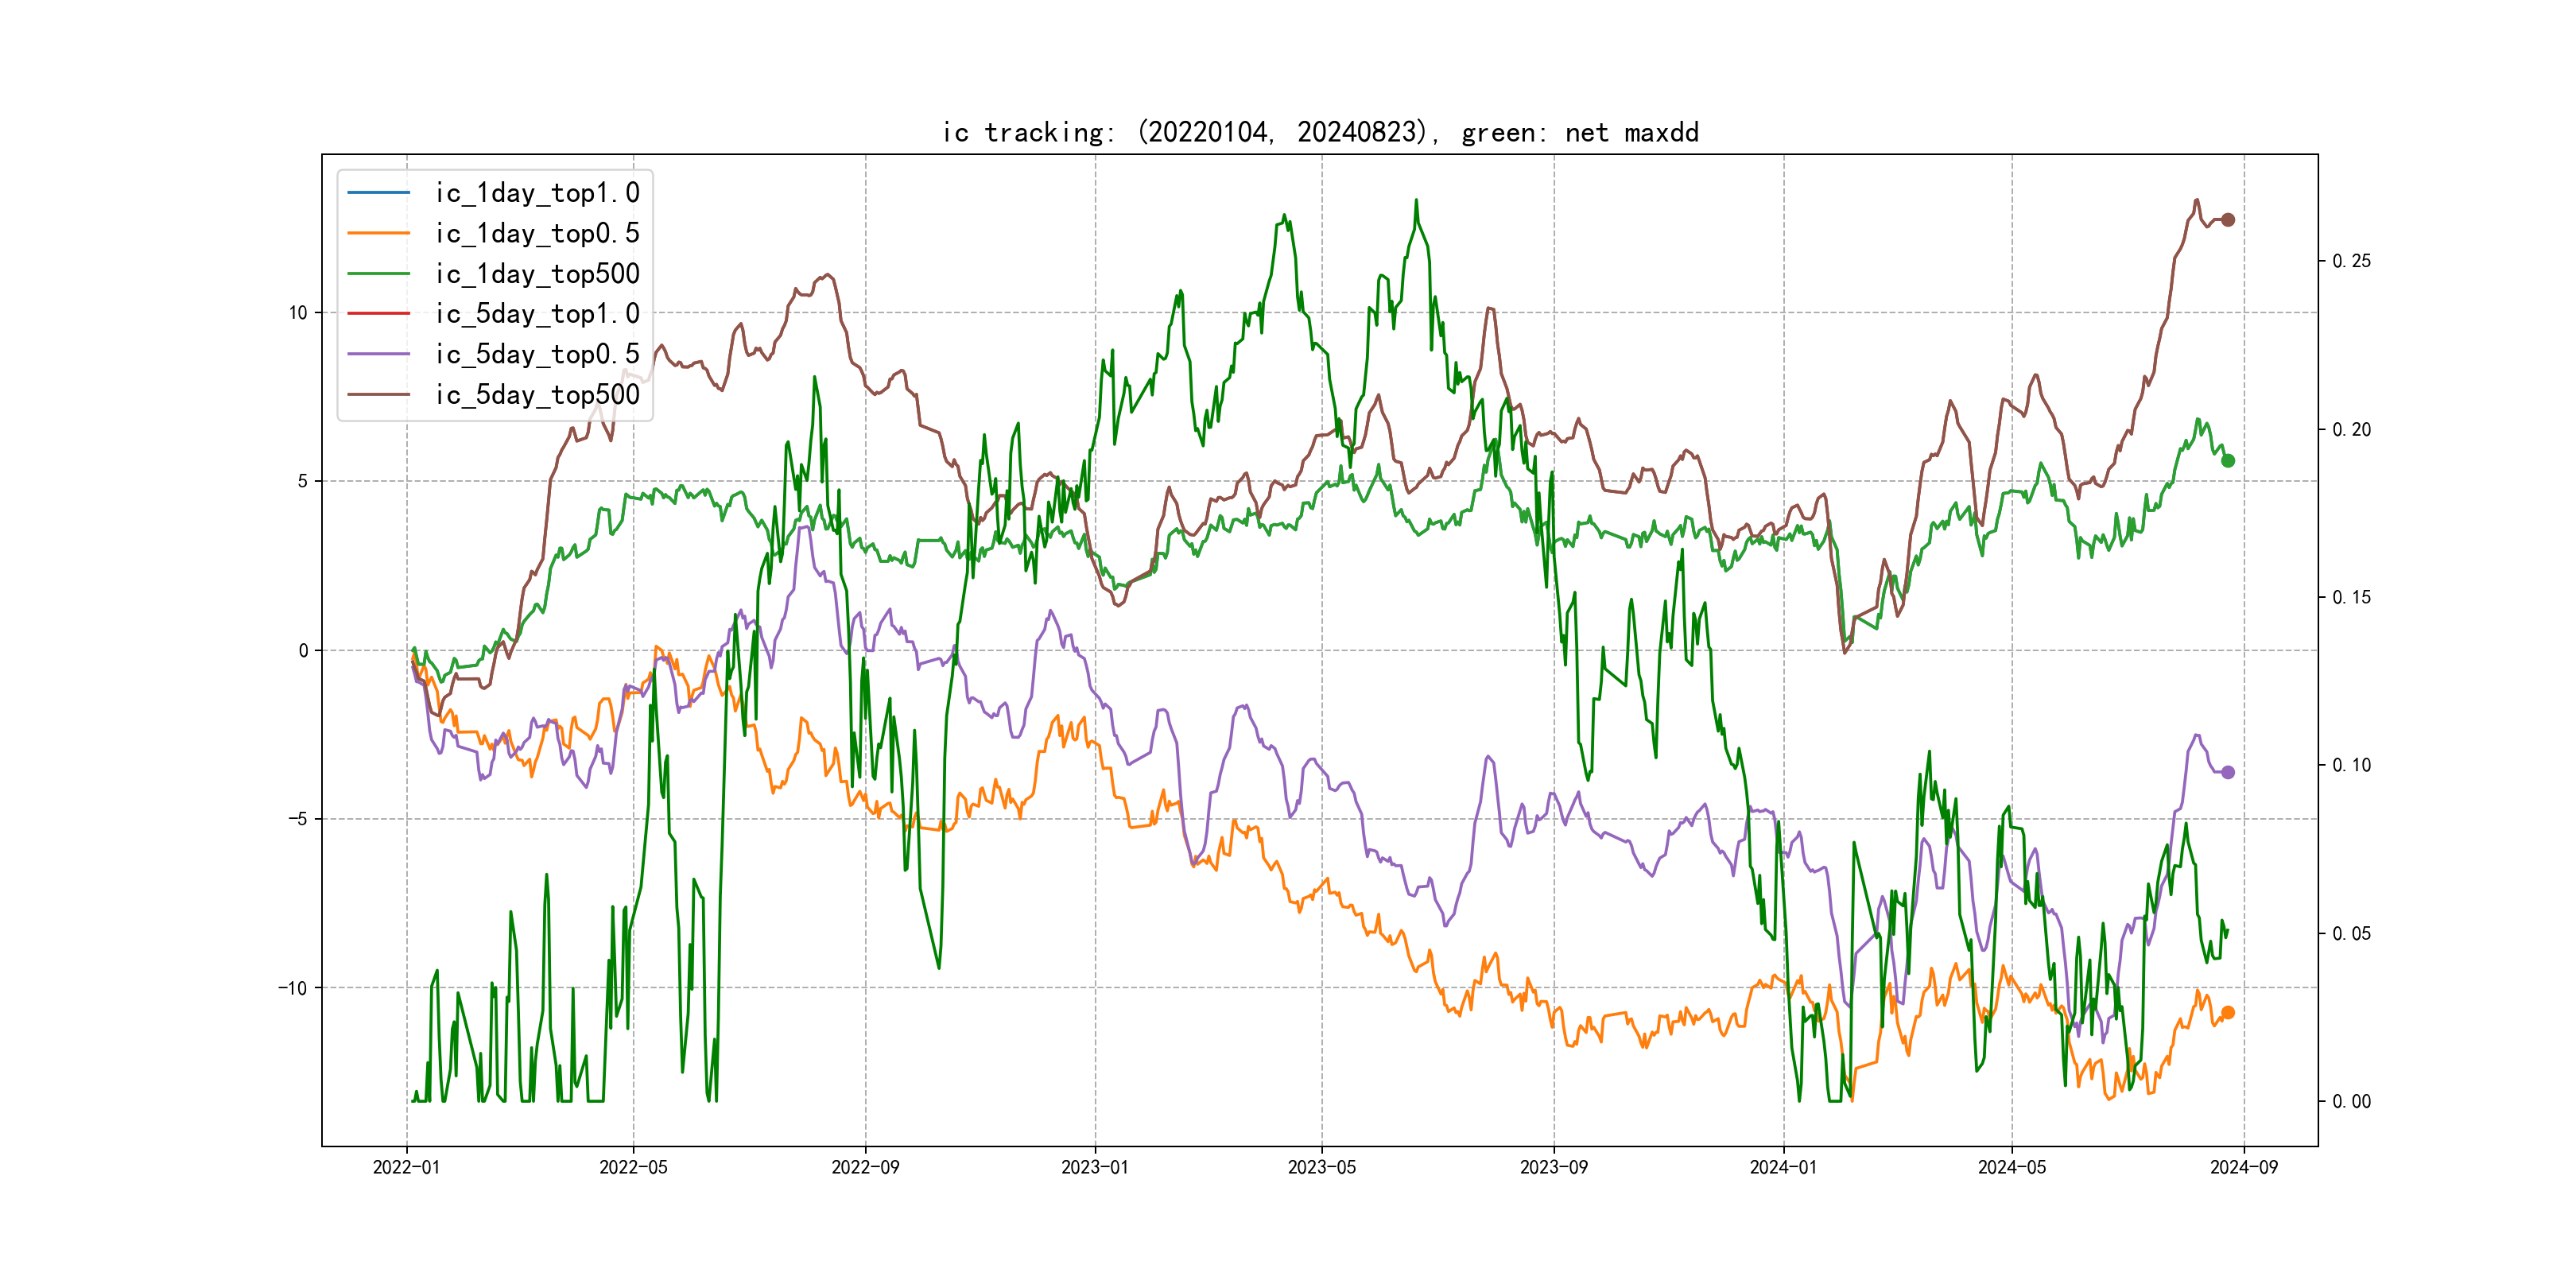2576x1288 pixels.
Task: Click the purple line swatch in legend
Action: (378, 354)
